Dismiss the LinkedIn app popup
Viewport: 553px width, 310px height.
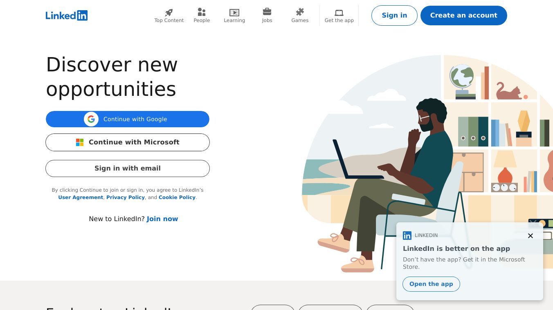(531, 236)
